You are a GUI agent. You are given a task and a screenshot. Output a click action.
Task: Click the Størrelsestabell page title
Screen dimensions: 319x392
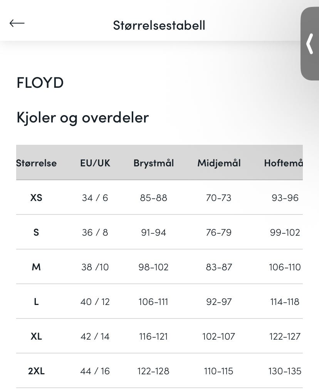(159, 25)
